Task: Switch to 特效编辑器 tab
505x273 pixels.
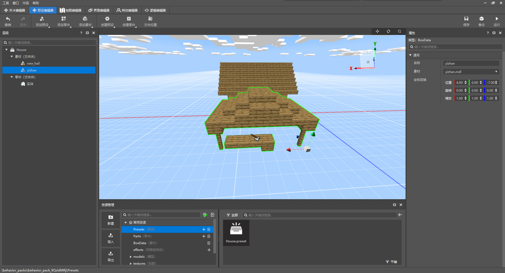Action: pyautogui.click(x=127, y=10)
